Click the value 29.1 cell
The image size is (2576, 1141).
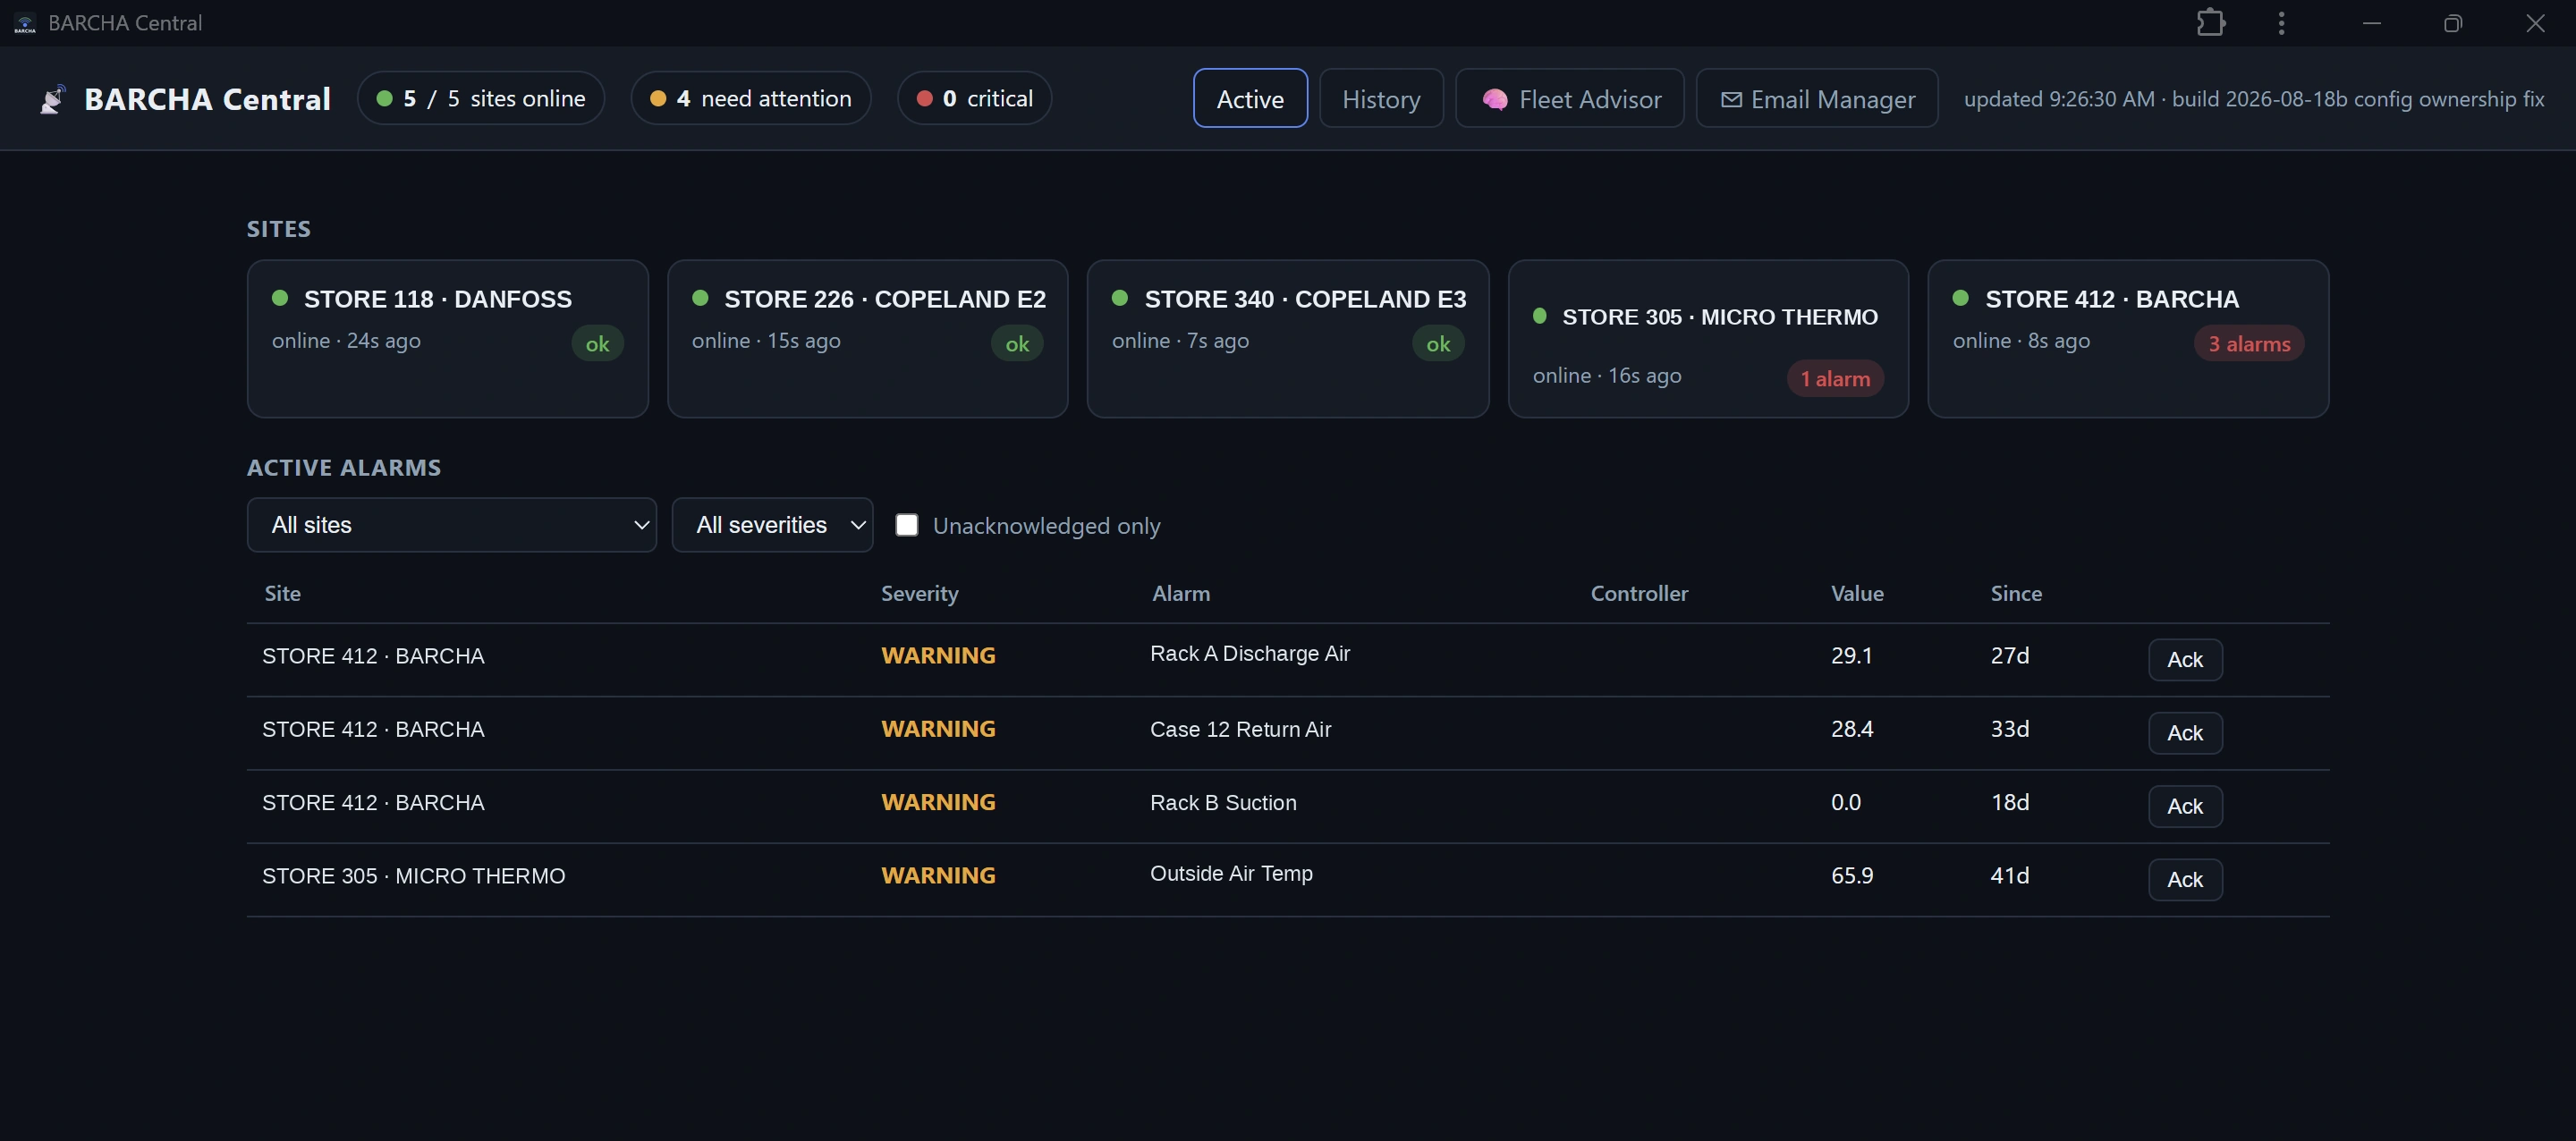(1851, 655)
